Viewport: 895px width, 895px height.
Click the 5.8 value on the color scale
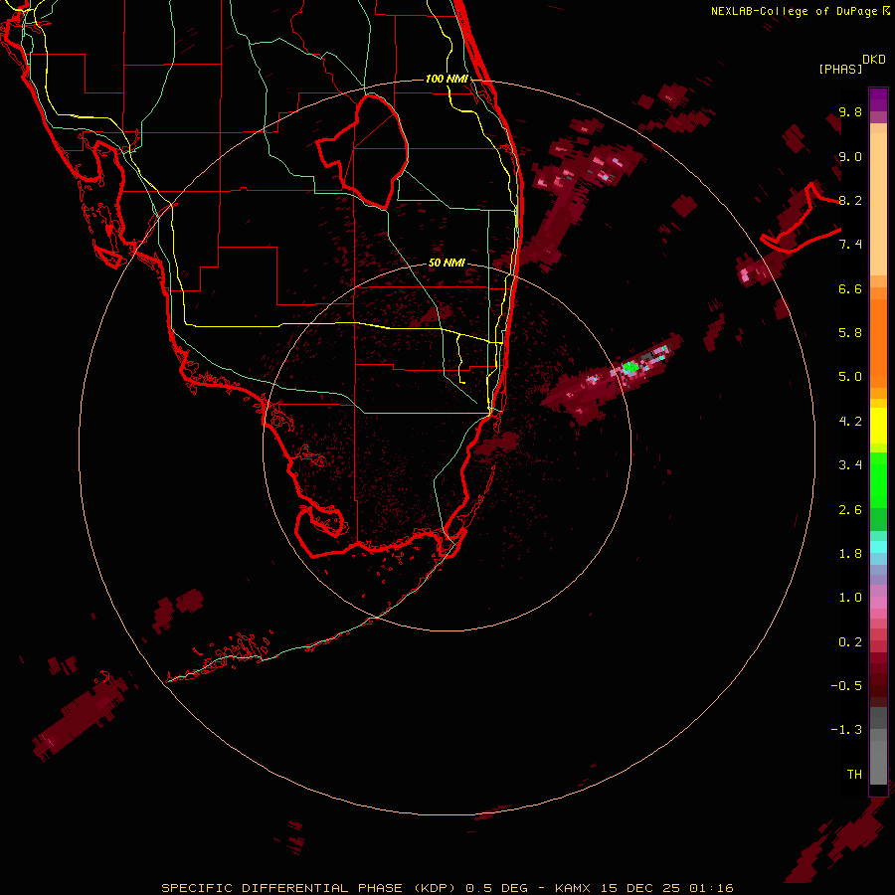pos(850,333)
